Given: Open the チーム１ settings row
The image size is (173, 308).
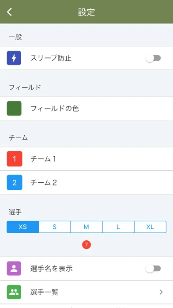Looking at the screenshot, I should [x=86, y=159].
